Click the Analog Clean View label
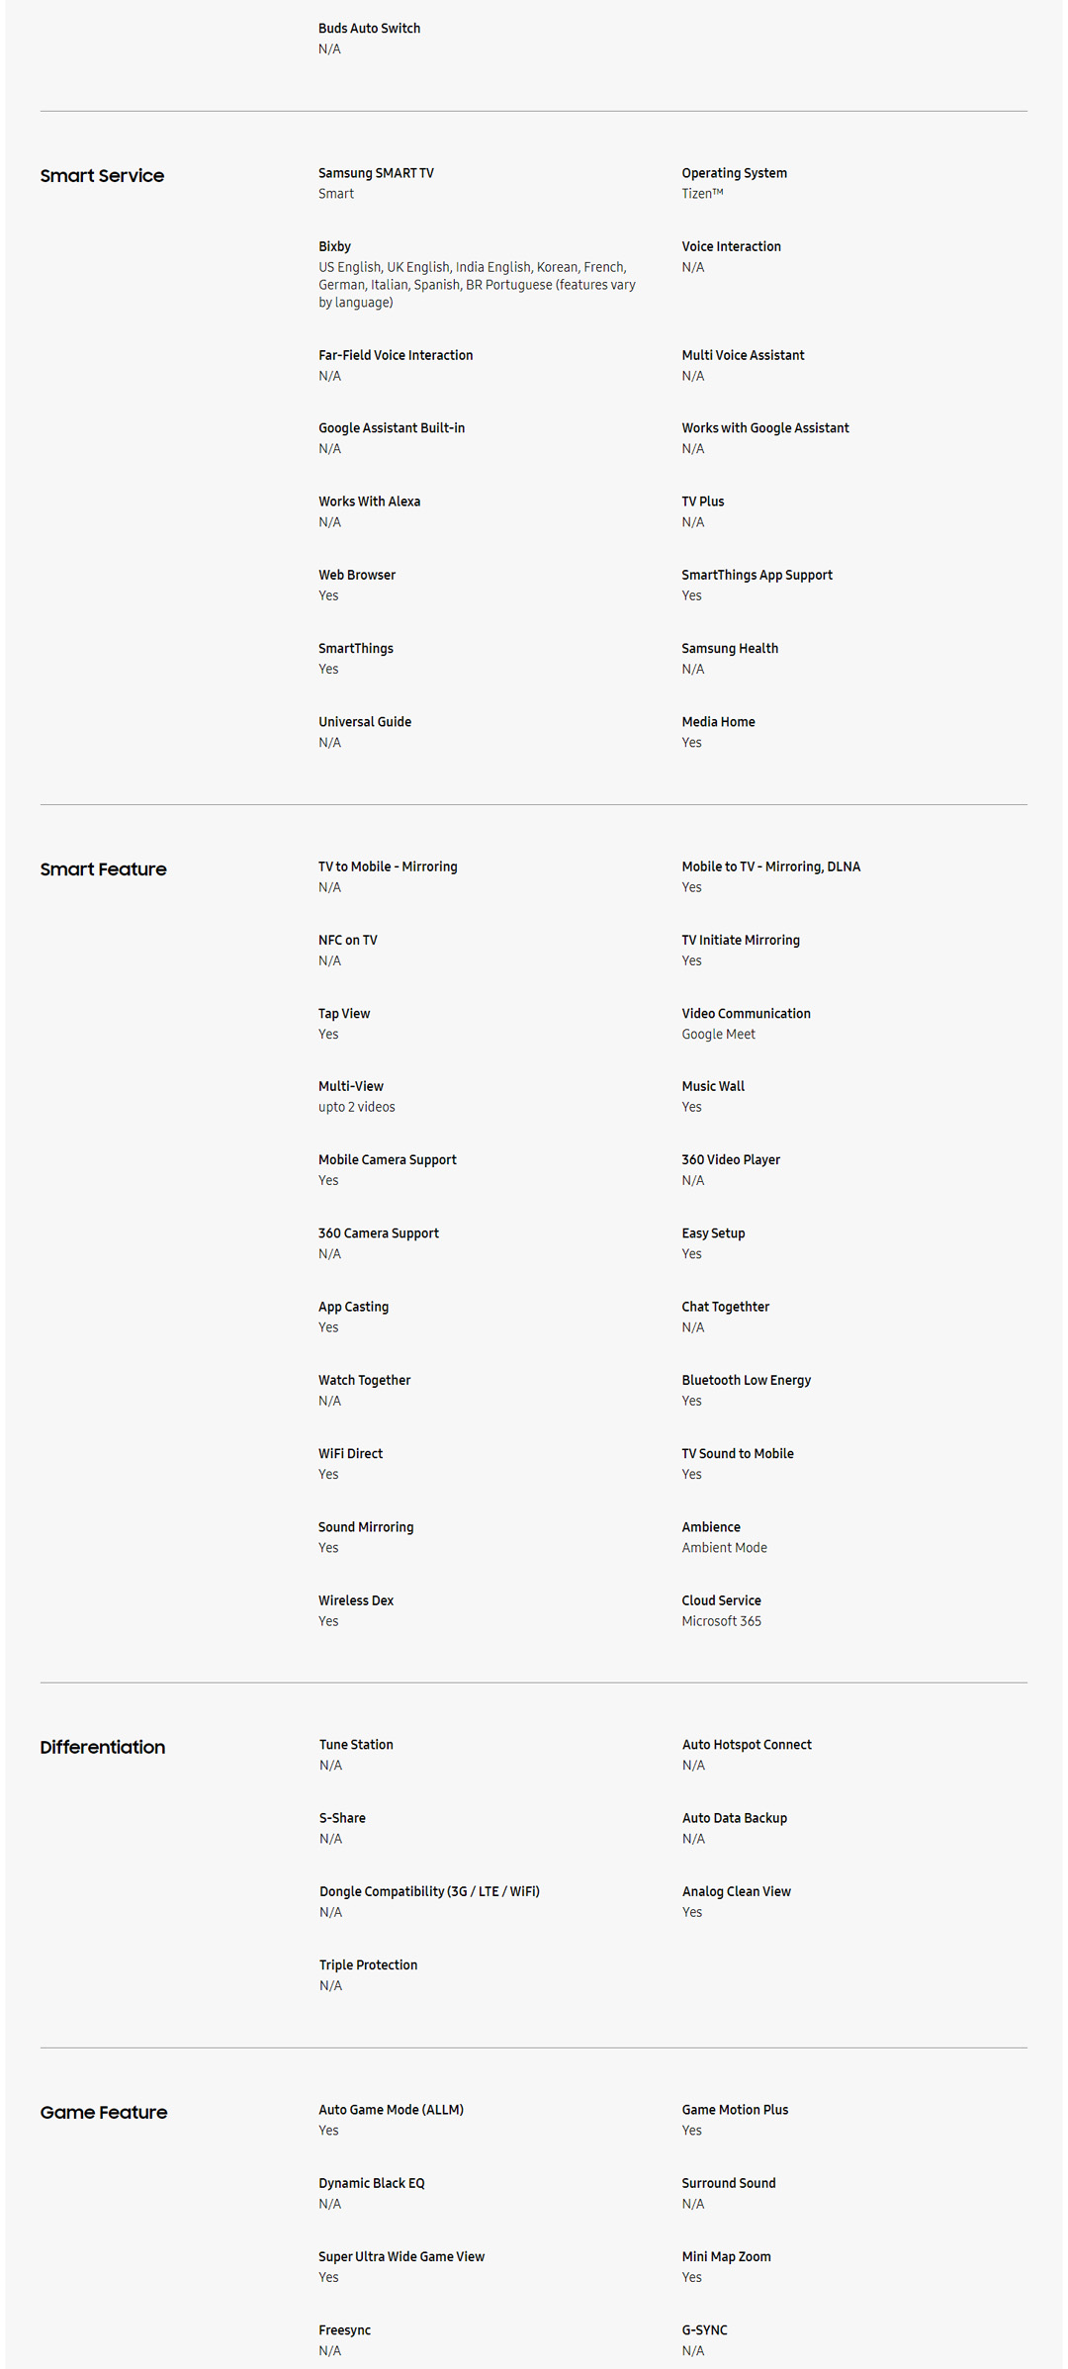1068x2369 pixels. [x=736, y=1891]
